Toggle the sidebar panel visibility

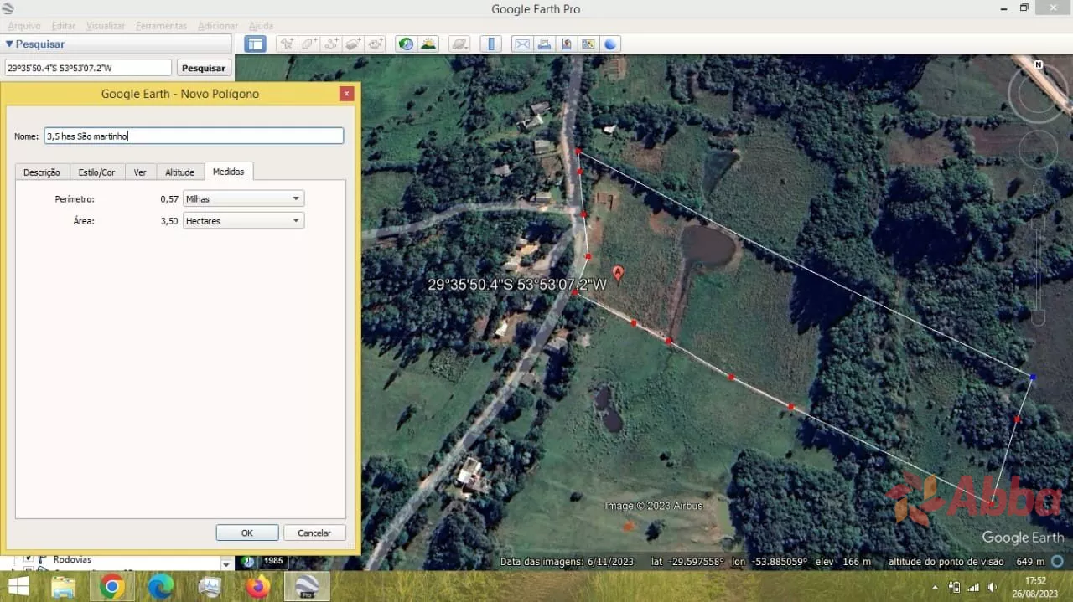[255, 44]
